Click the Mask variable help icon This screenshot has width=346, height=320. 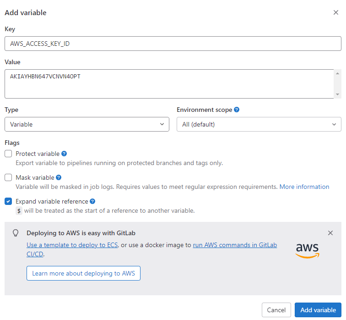59,177
